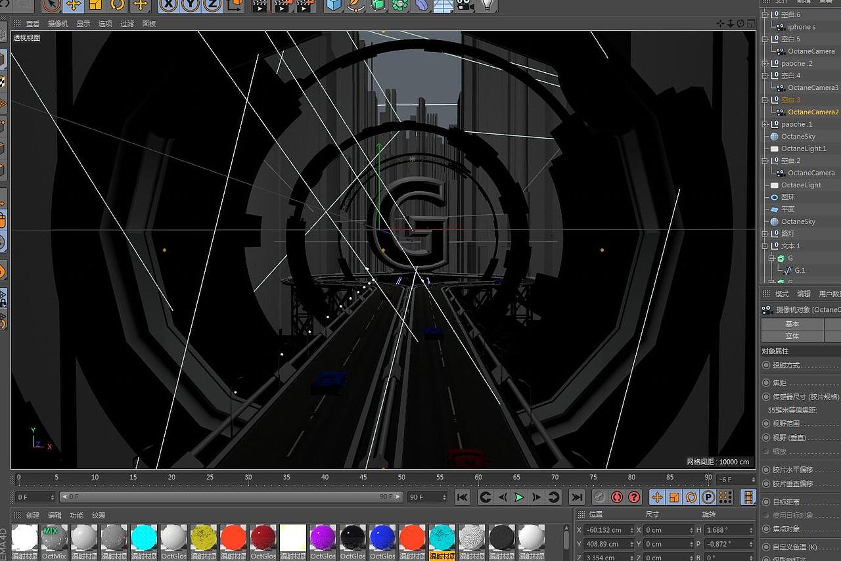Toggle Z axis lock

tap(212, 5)
